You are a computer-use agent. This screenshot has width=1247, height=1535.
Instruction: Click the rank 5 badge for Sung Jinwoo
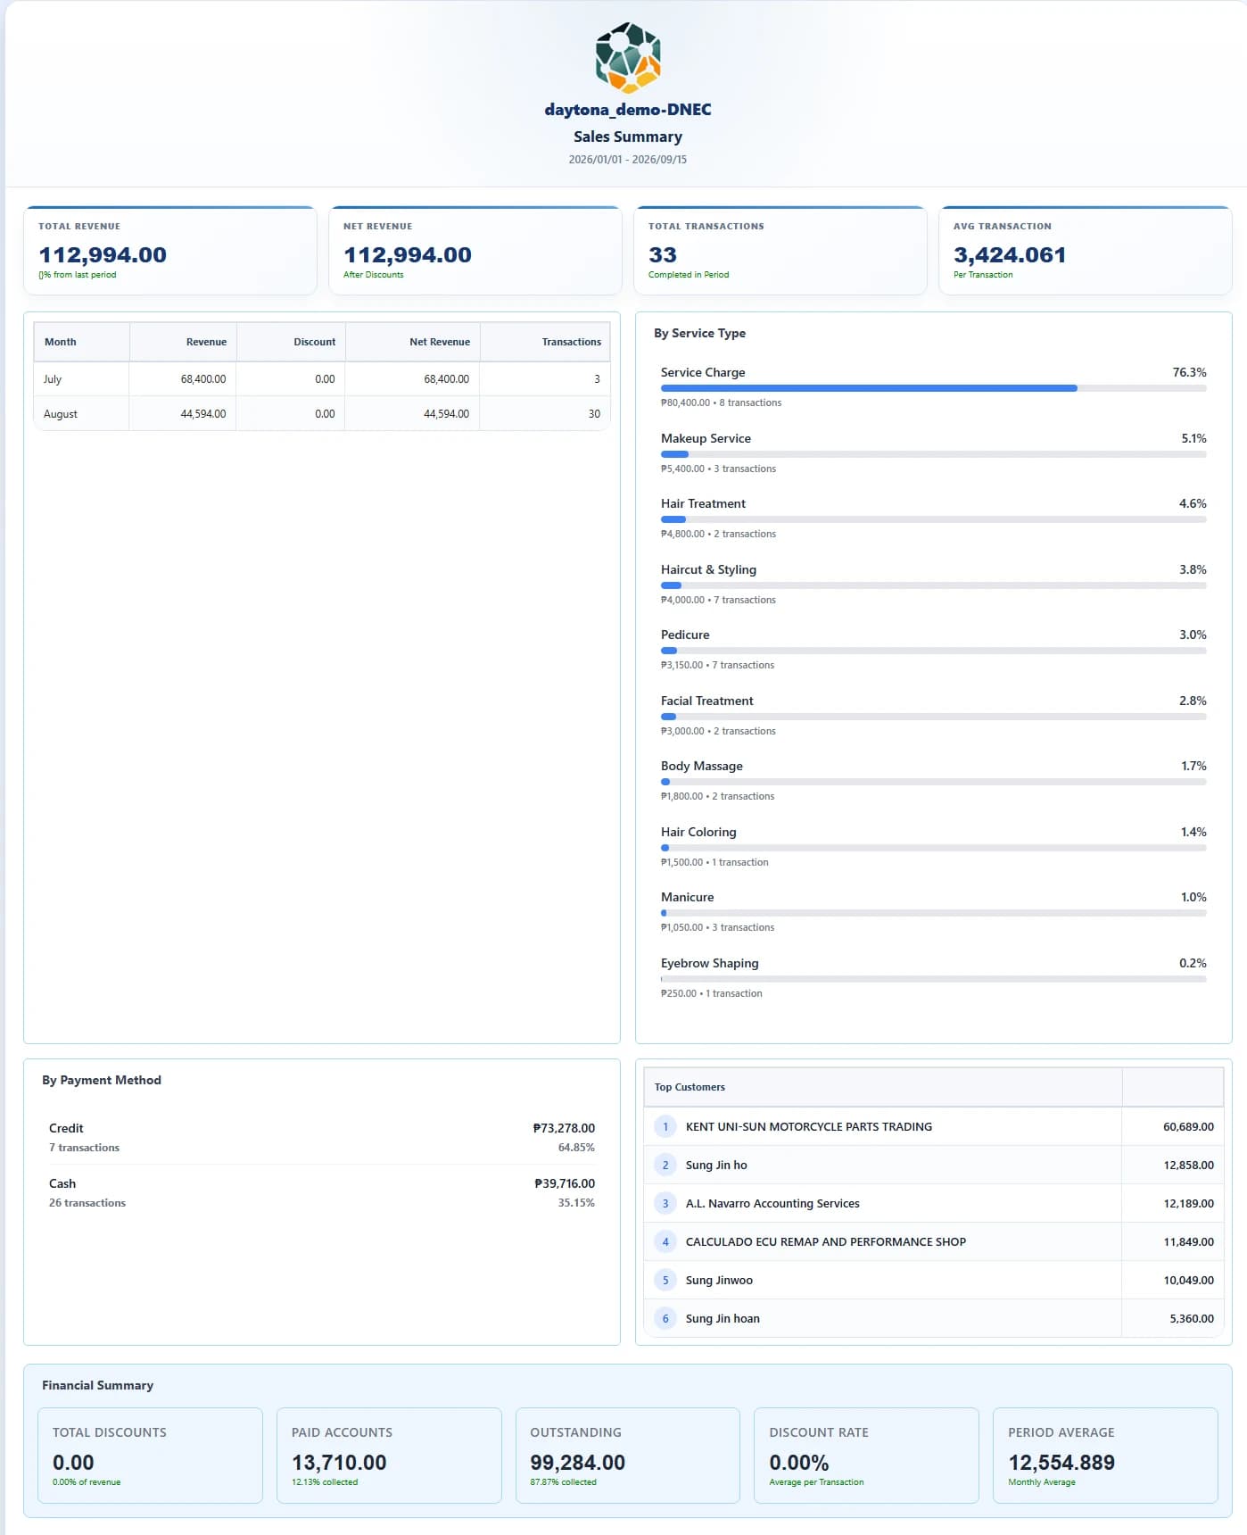(x=665, y=1280)
